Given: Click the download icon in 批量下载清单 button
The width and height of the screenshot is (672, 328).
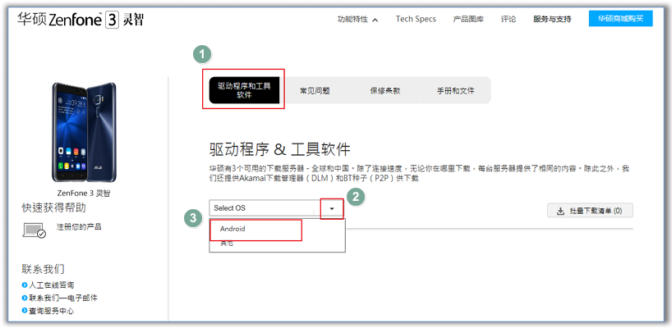Looking at the screenshot, I should pos(559,211).
